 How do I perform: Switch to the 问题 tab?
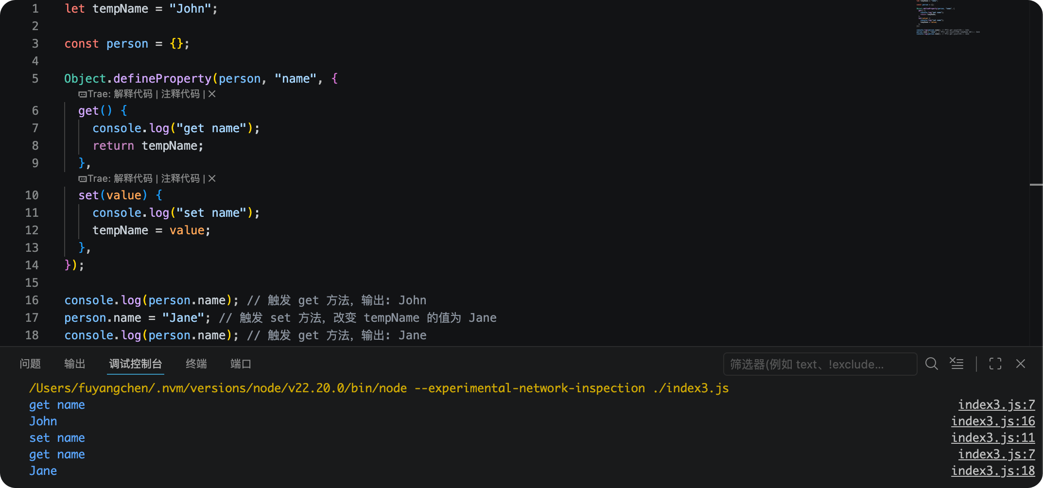coord(30,364)
